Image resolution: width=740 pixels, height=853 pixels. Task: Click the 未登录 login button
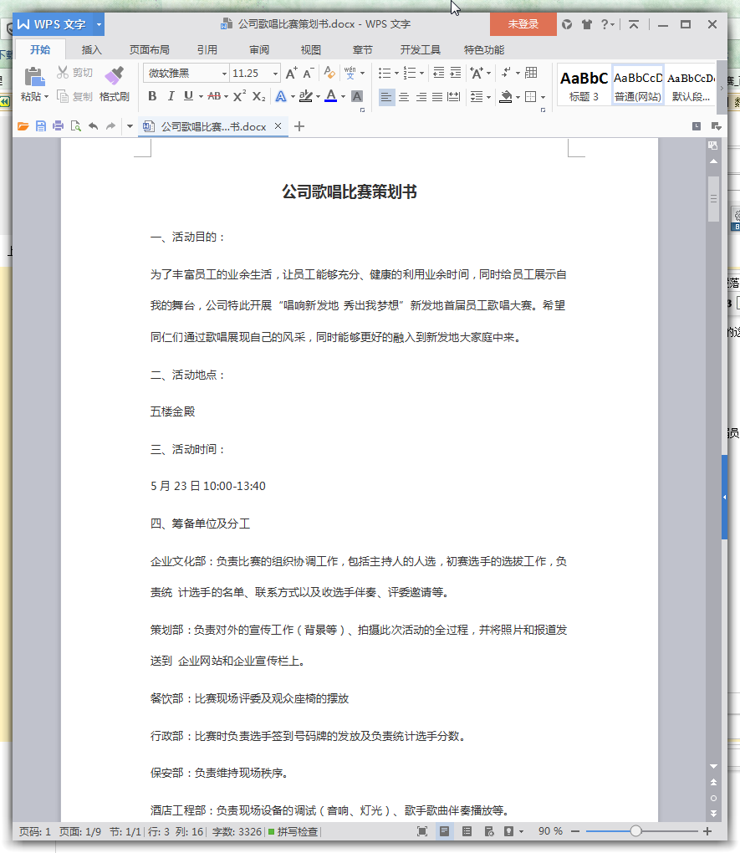tap(523, 24)
